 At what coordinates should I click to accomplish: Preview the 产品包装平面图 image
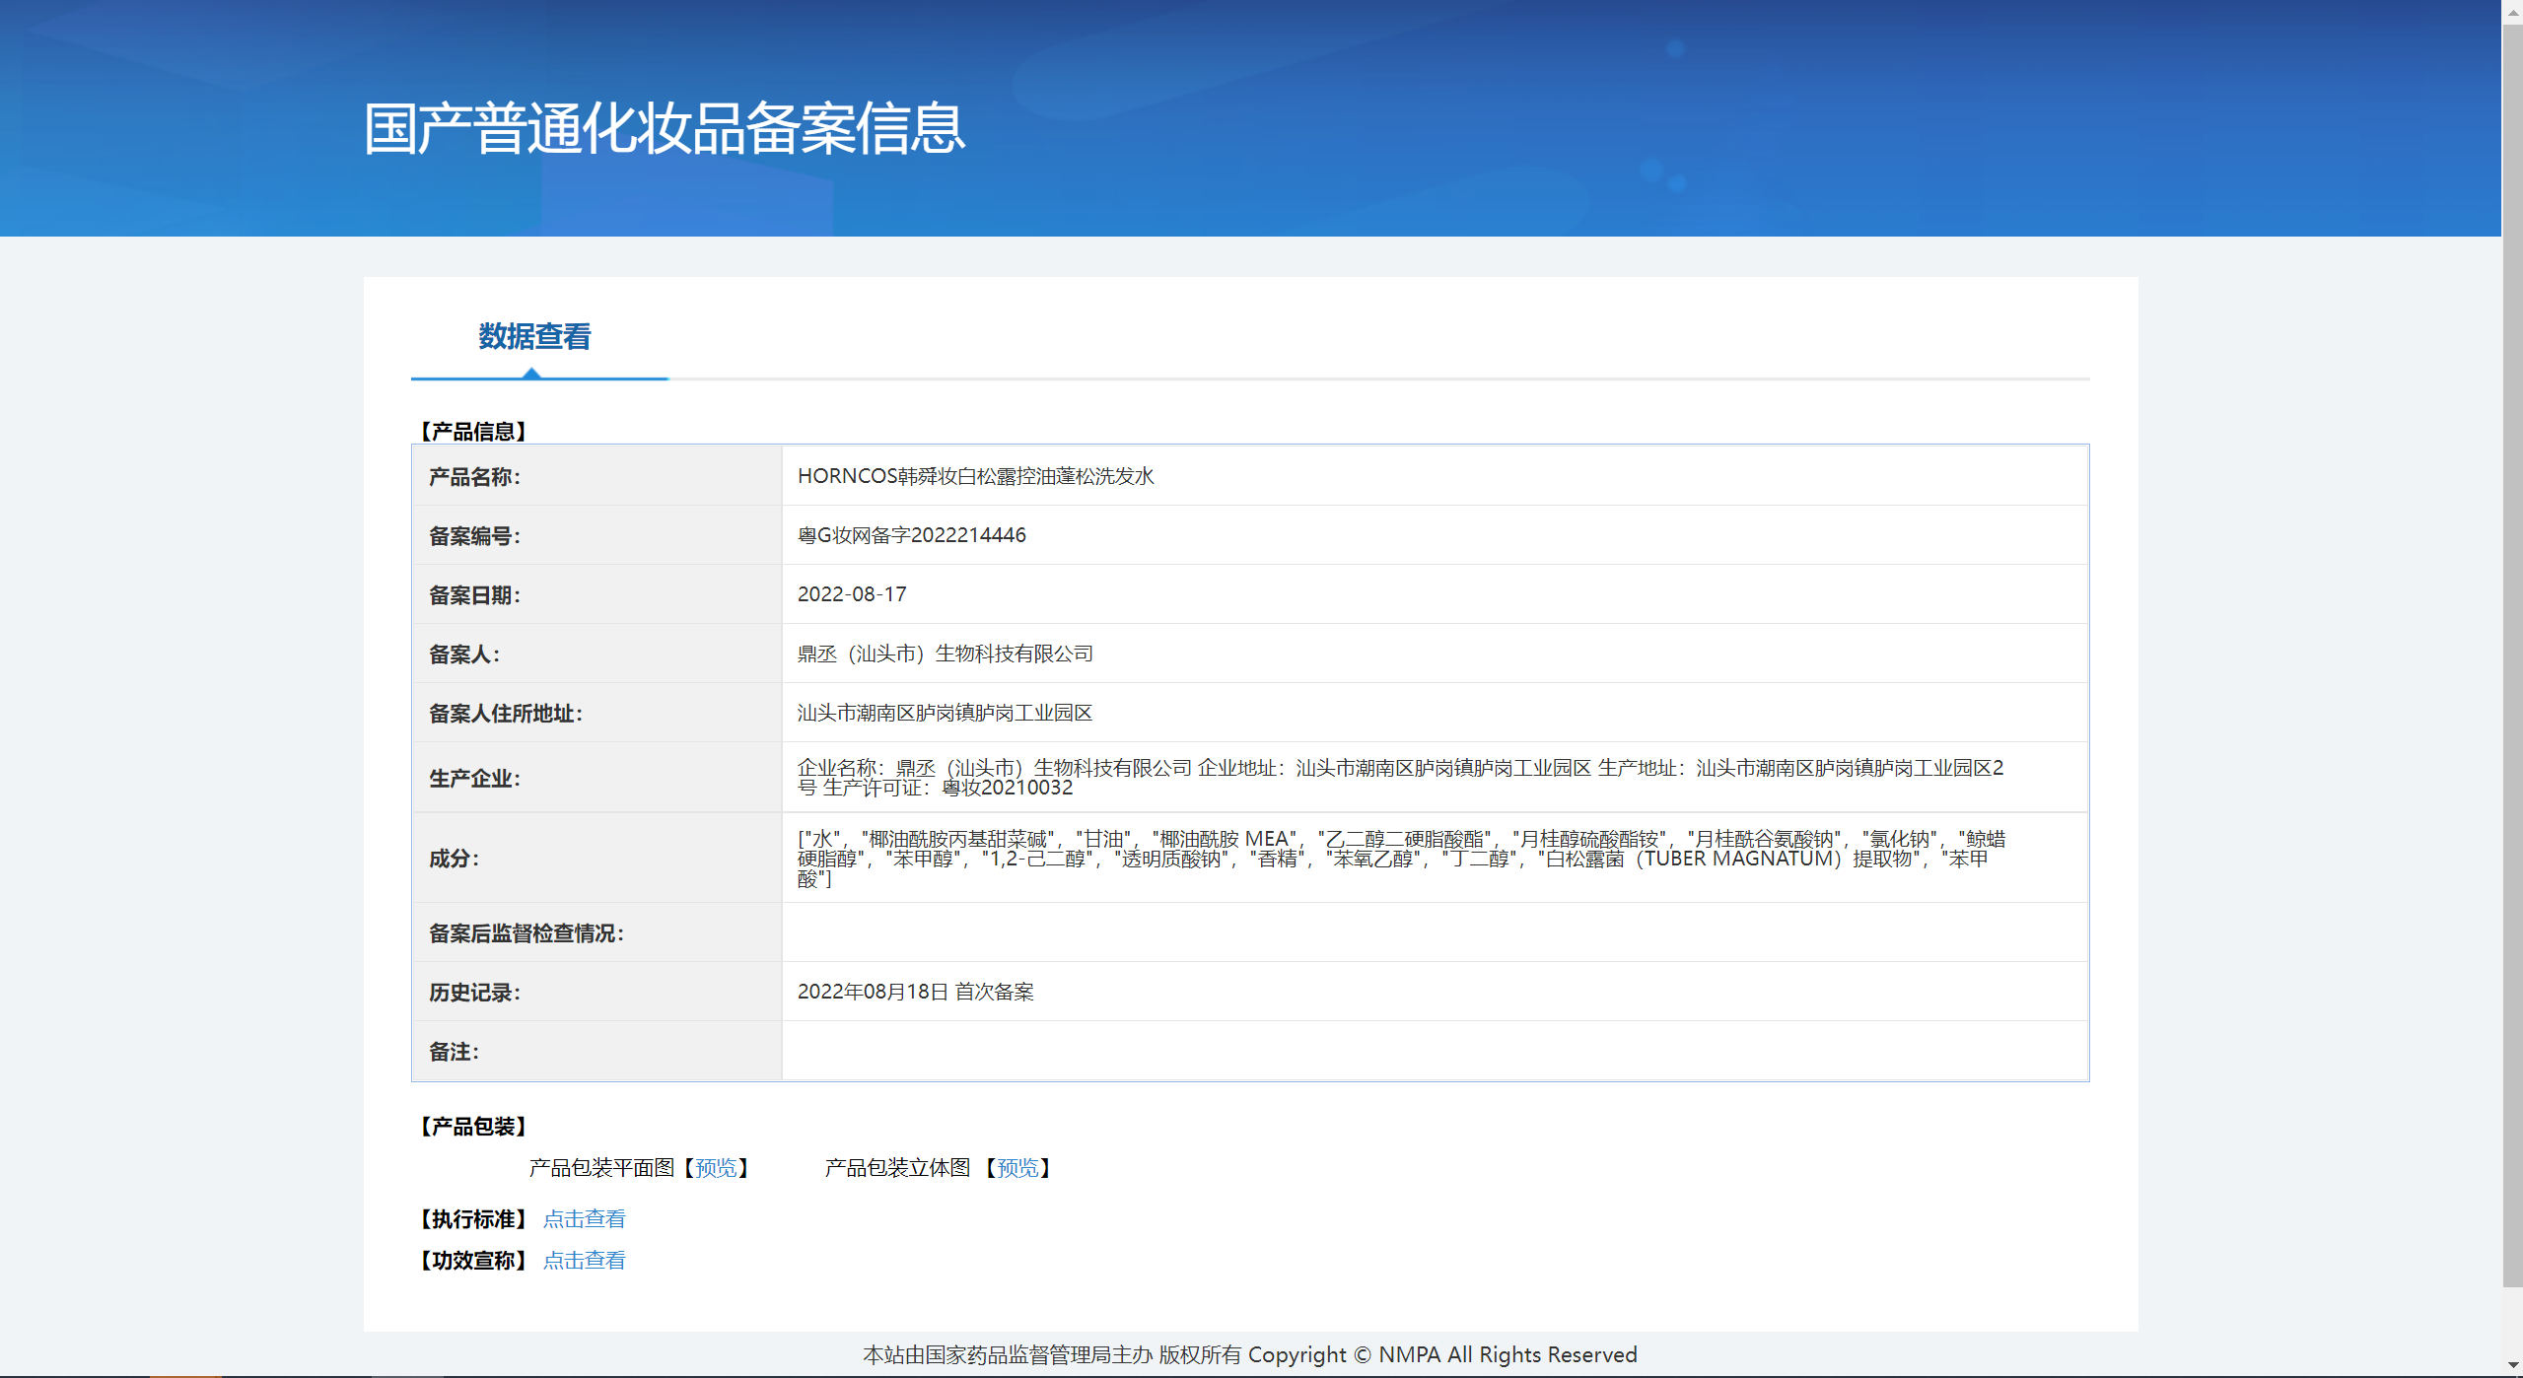click(x=716, y=1168)
